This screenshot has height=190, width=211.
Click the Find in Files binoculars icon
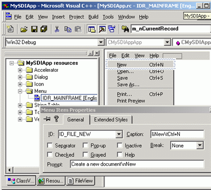pos(125,29)
